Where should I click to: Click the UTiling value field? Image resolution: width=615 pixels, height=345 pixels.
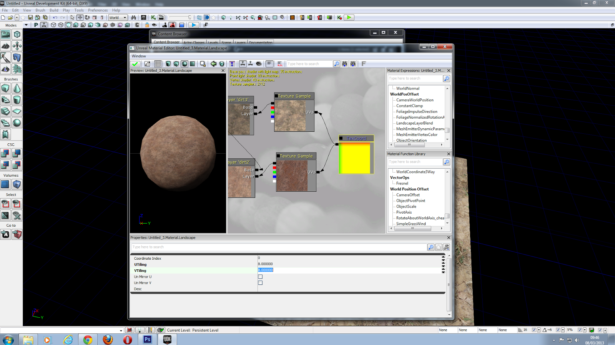(349, 264)
